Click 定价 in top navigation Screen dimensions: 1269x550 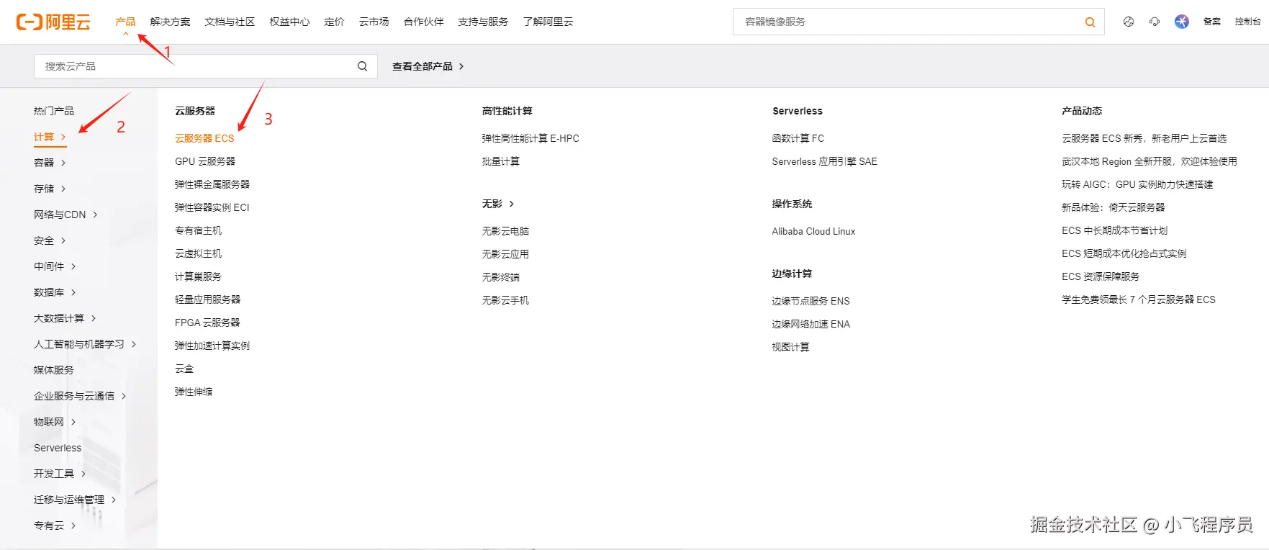tap(334, 22)
